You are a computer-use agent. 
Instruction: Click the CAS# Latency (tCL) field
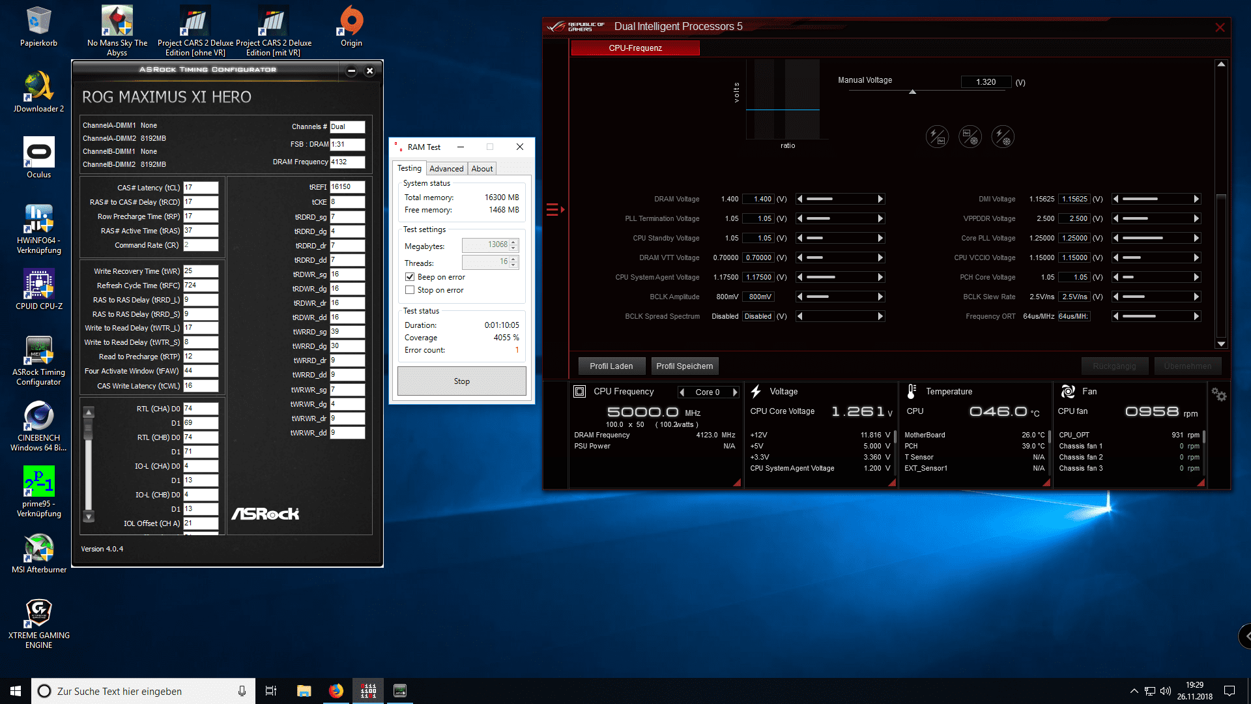pos(201,188)
